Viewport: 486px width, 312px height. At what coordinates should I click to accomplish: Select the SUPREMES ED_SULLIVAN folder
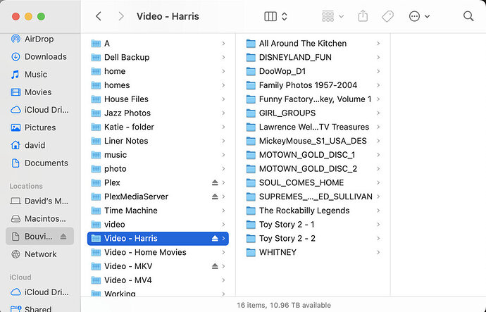pyautogui.click(x=313, y=196)
